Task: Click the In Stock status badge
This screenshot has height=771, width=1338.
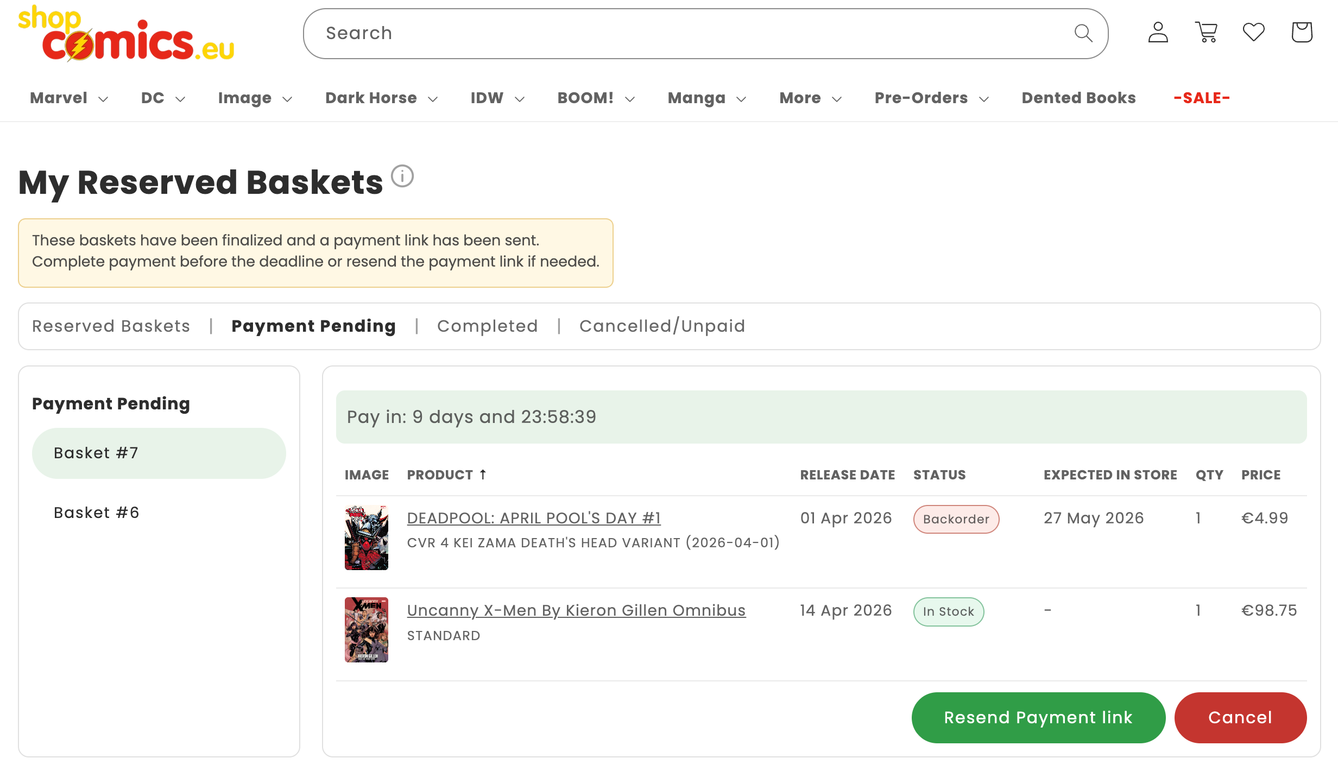Action: pyautogui.click(x=948, y=611)
